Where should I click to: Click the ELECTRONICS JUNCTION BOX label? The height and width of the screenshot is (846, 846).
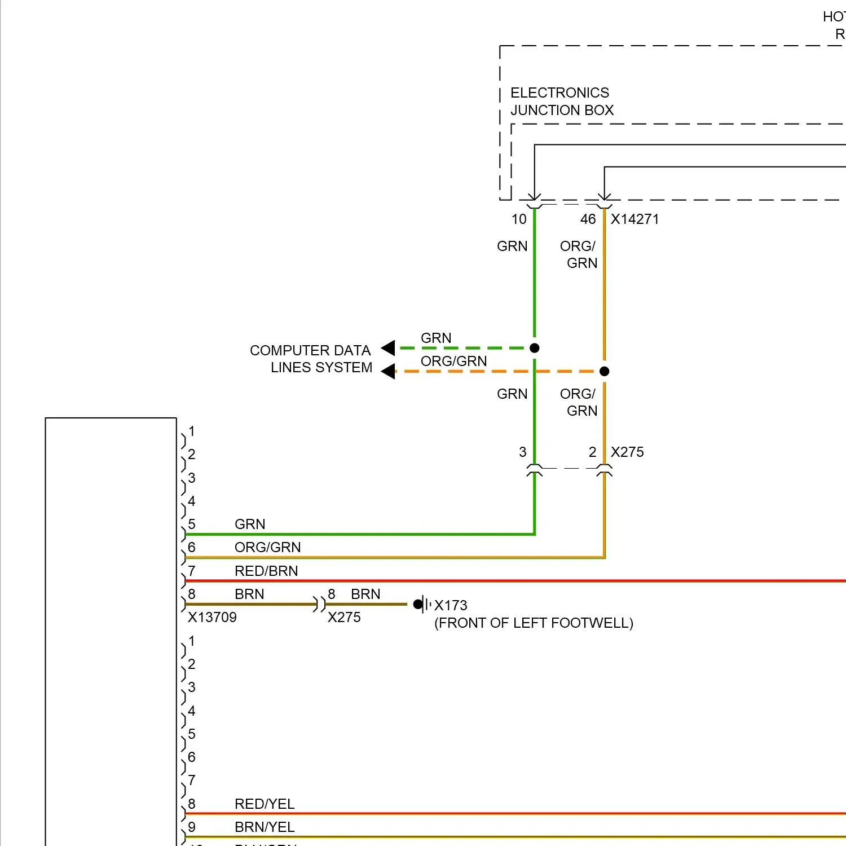[562, 102]
